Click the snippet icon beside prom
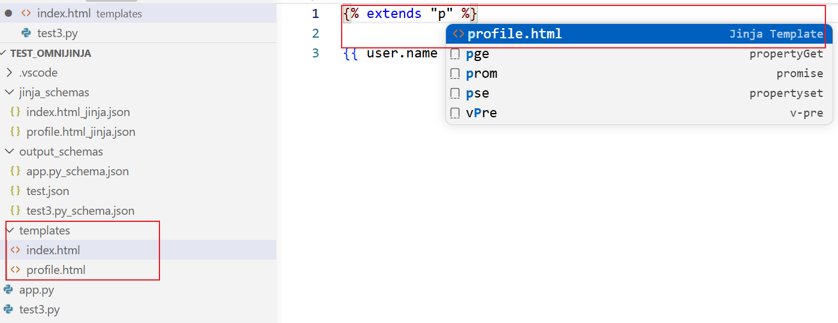The width and height of the screenshot is (838, 323). point(455,74)
